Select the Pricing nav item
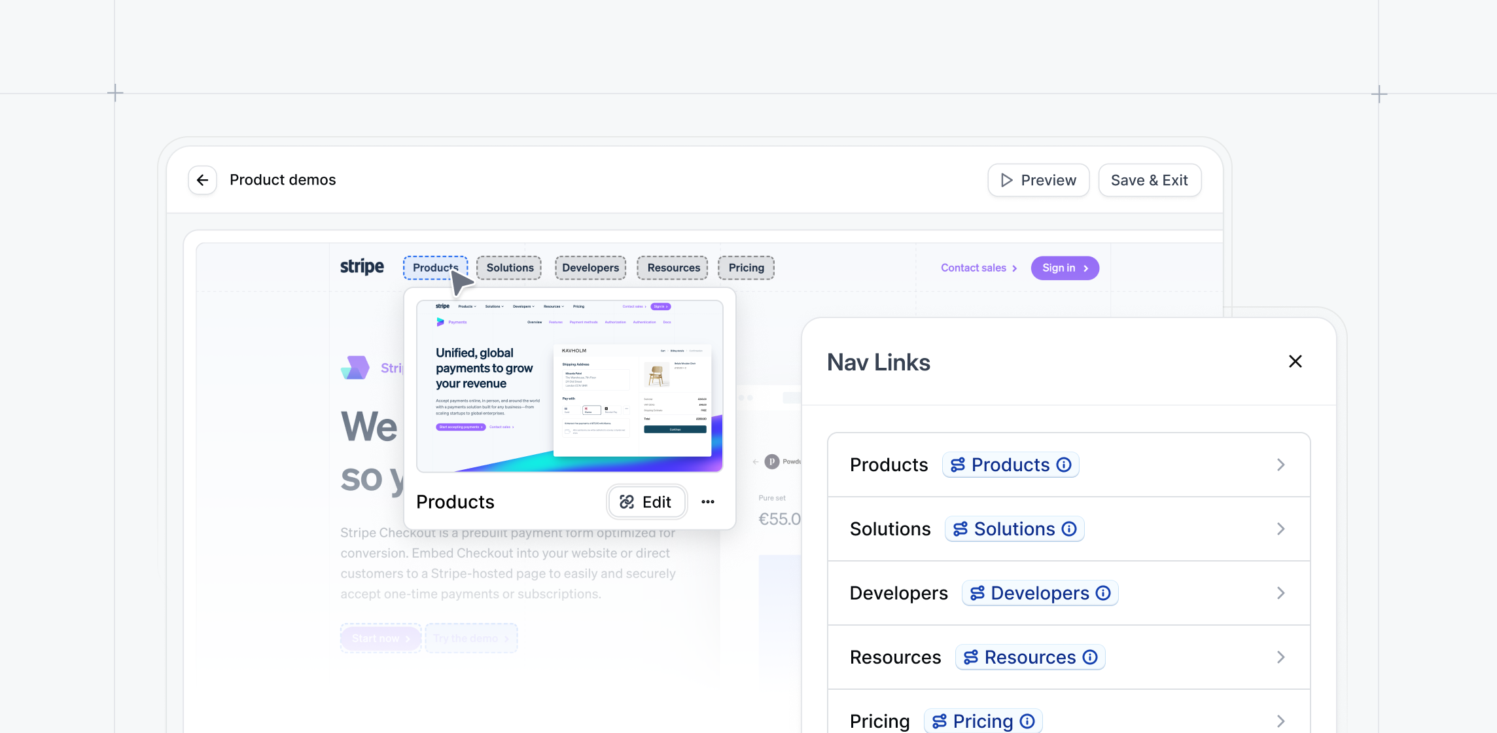This screenshot has width=1497, height=733. coord(746,268)
